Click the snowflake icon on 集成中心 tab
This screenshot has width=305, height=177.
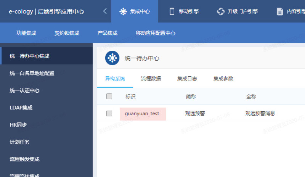click(123, 11)
